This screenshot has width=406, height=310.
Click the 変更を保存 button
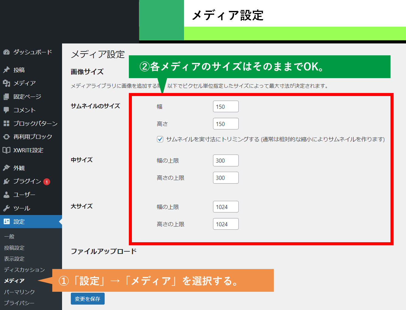pos(88,299)
